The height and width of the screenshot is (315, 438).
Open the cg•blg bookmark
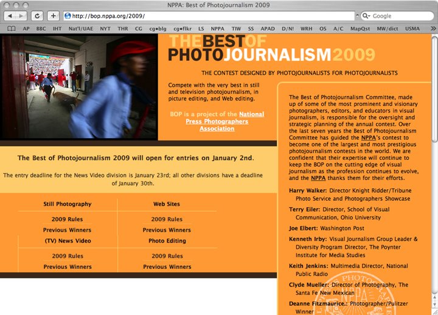[158, 29]
